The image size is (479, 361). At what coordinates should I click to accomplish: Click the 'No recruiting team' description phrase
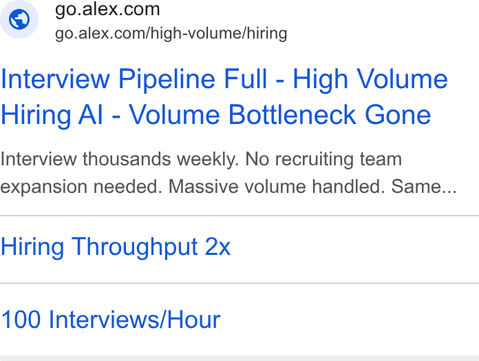click(x=323, y=159)
